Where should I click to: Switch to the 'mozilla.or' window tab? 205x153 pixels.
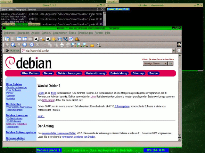9,24
